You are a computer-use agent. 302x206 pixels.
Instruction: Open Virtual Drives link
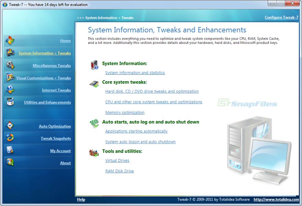coord(117,160)
